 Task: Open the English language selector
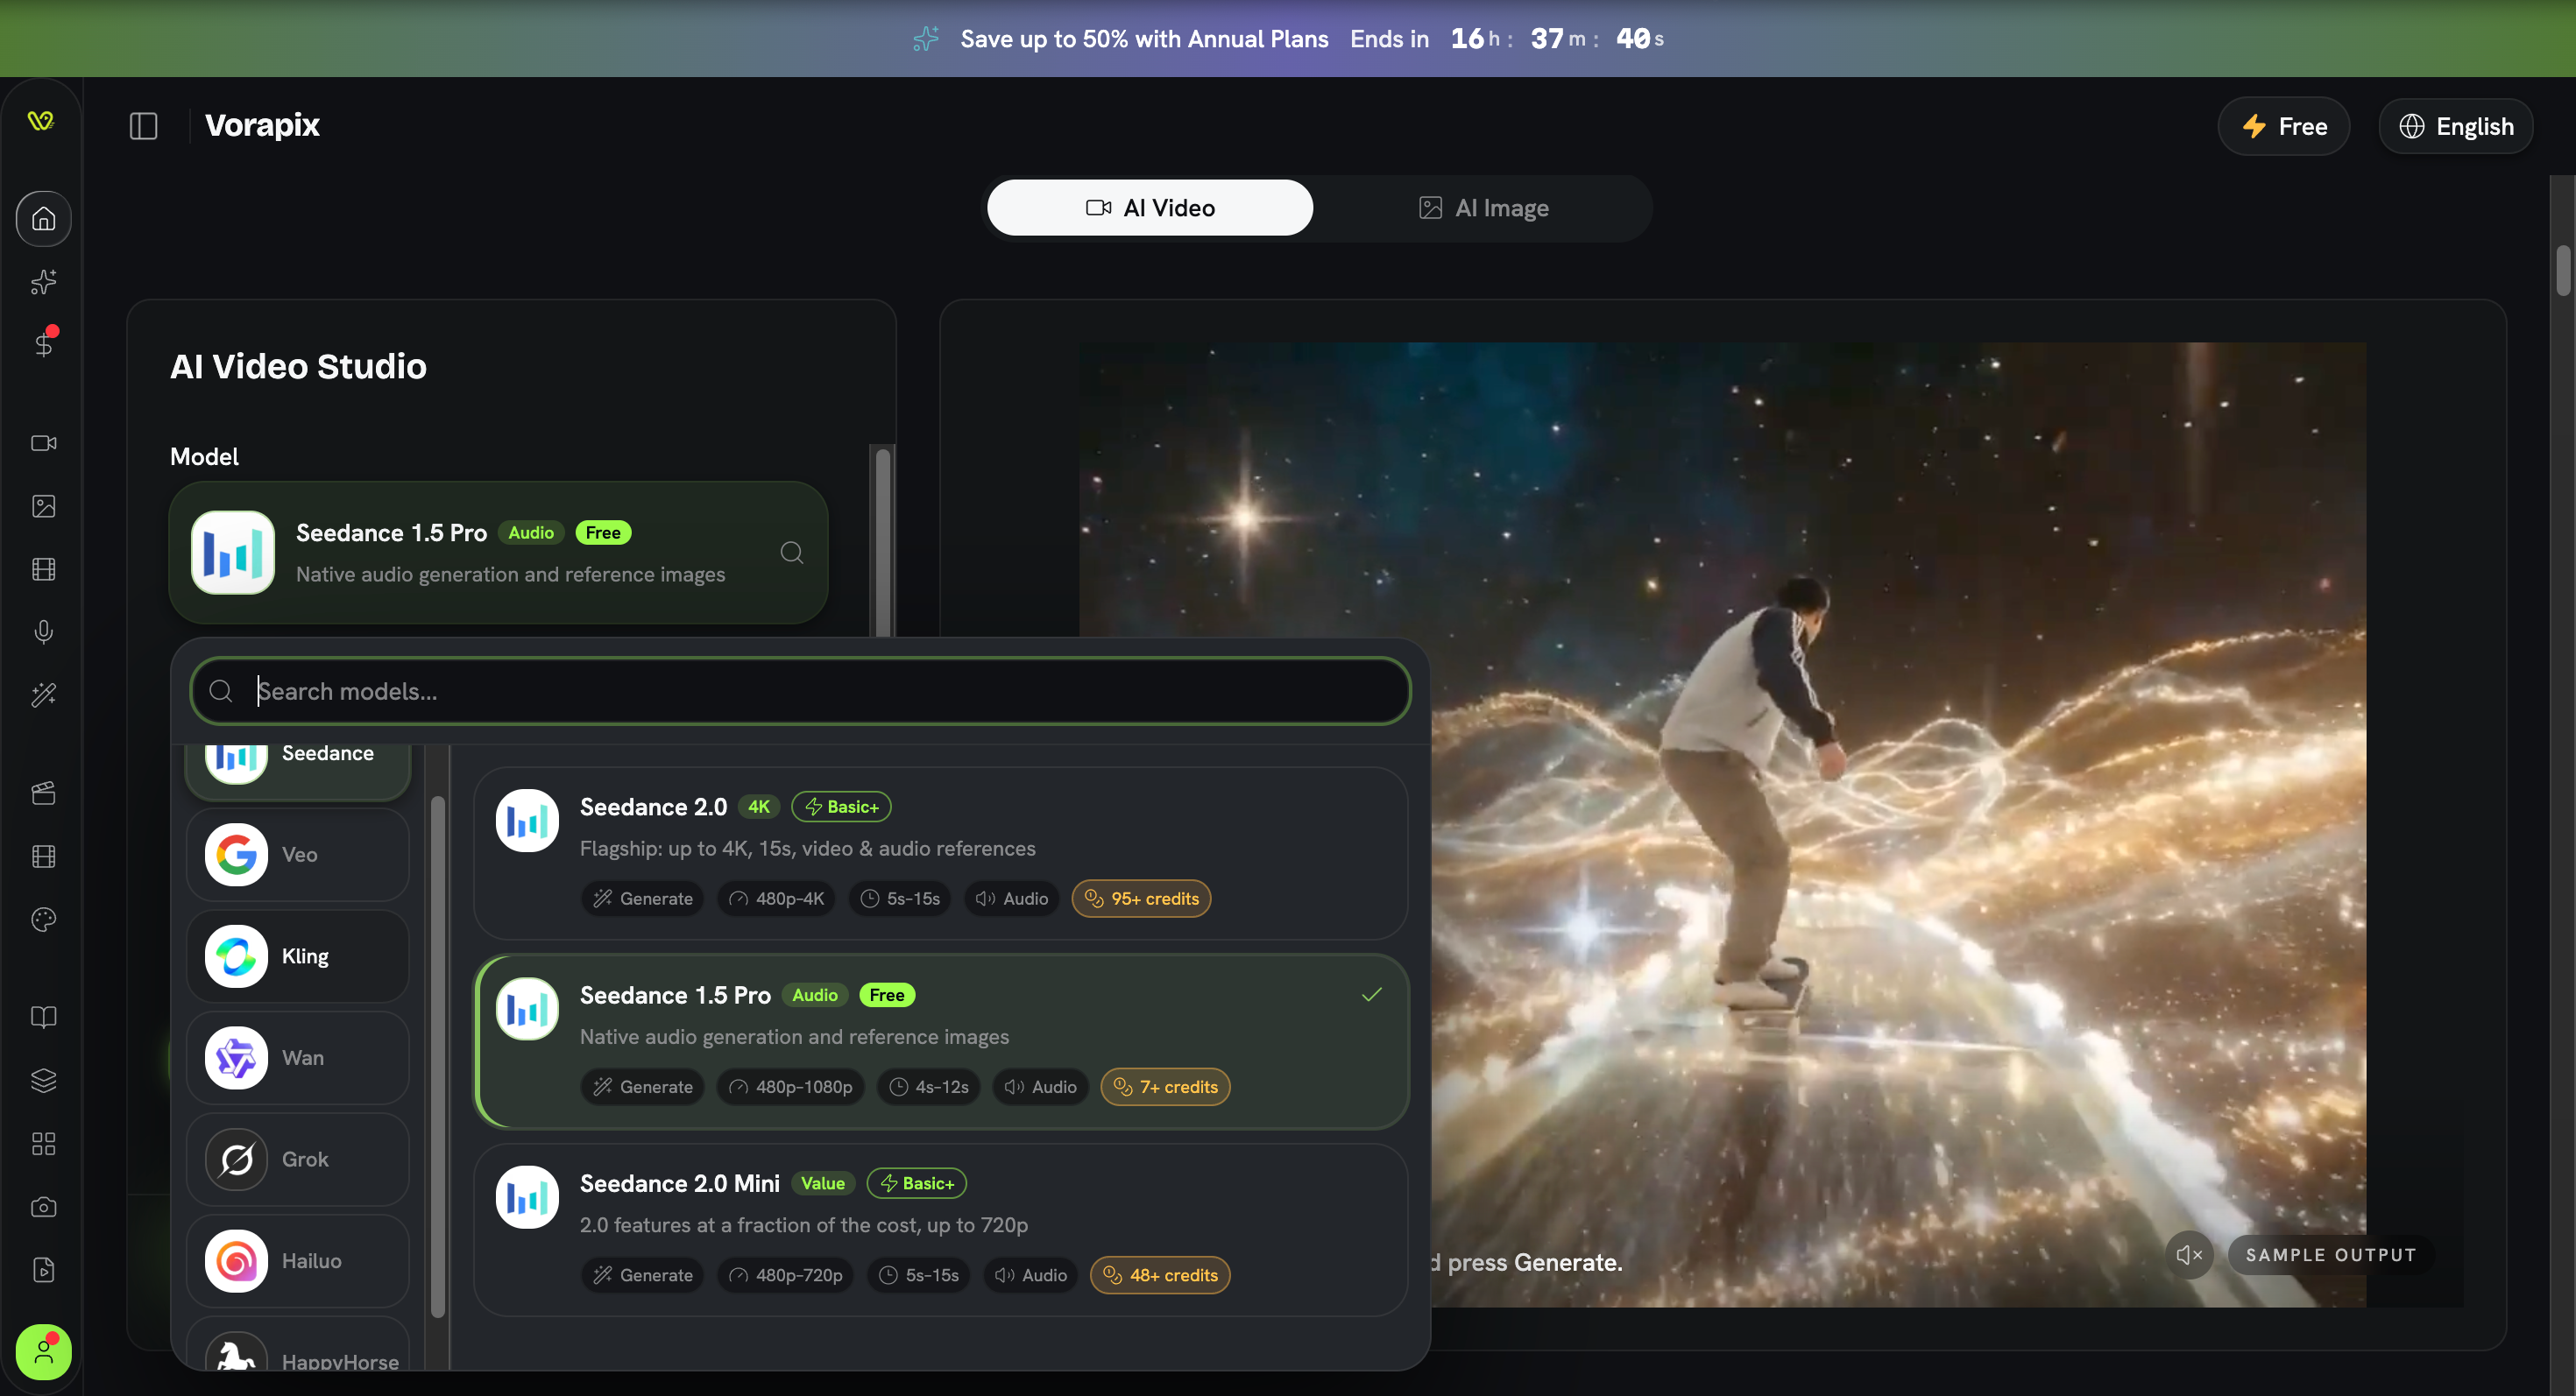[x=2456, y=126]
